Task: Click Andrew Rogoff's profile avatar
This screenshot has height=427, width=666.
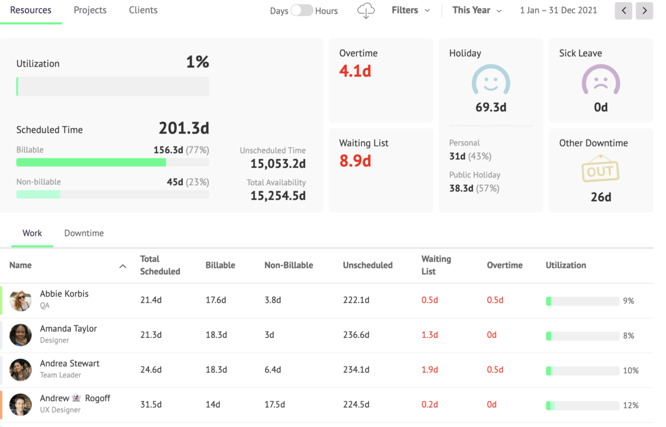Action: point(20,405)
